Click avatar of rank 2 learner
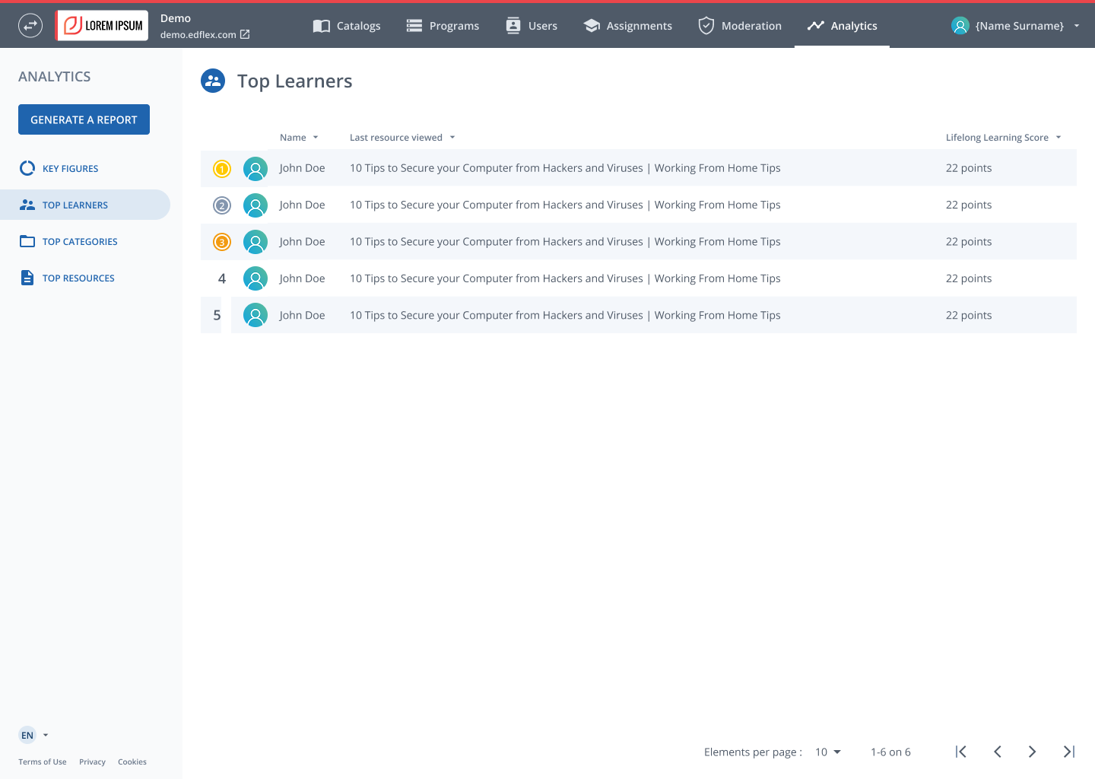This screenshot has height=779, width=1095. pos(255,205)
